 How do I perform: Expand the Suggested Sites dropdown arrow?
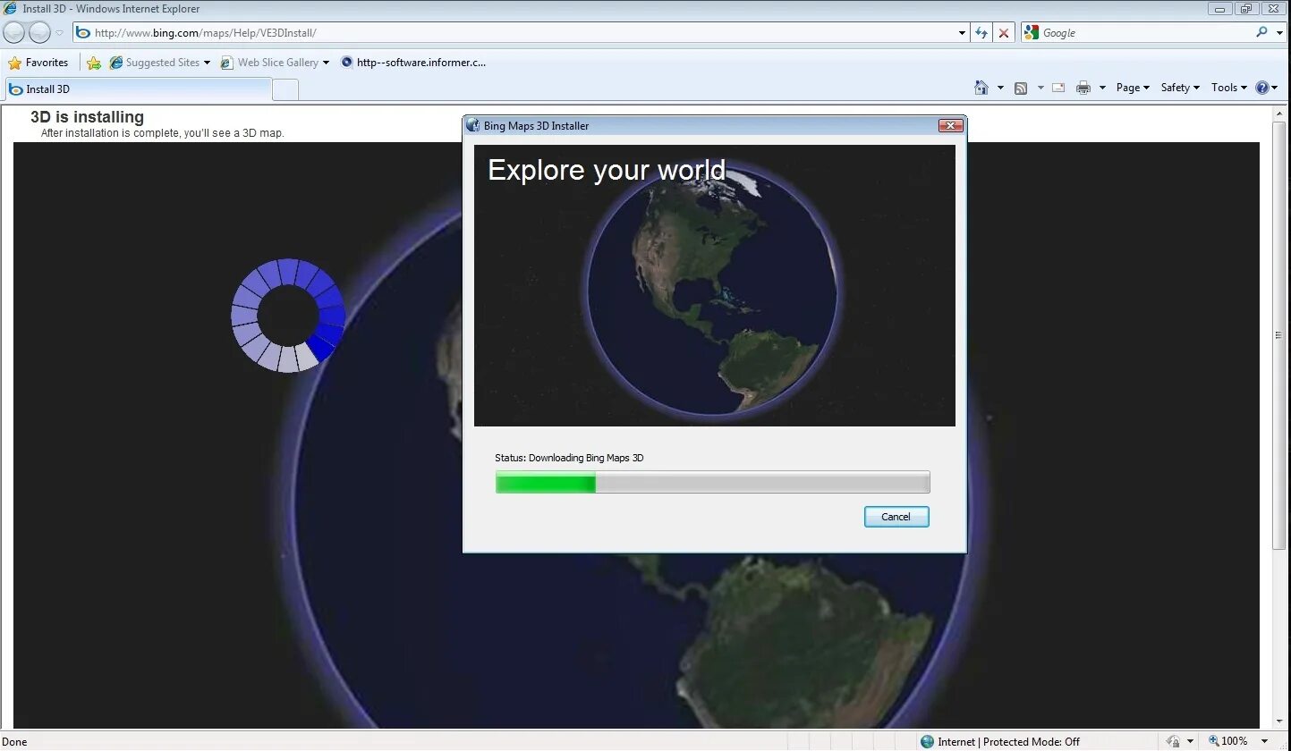pyautogui.click(x=208, y=63)
